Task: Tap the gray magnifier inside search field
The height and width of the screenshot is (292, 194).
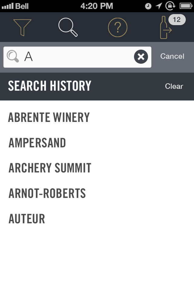Action: 13,56
